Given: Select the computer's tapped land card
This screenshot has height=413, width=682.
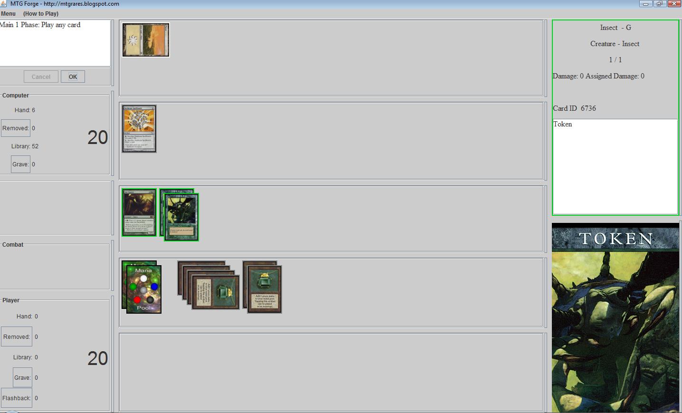Looking at the screenshot, I should click(x=146, y=40).
